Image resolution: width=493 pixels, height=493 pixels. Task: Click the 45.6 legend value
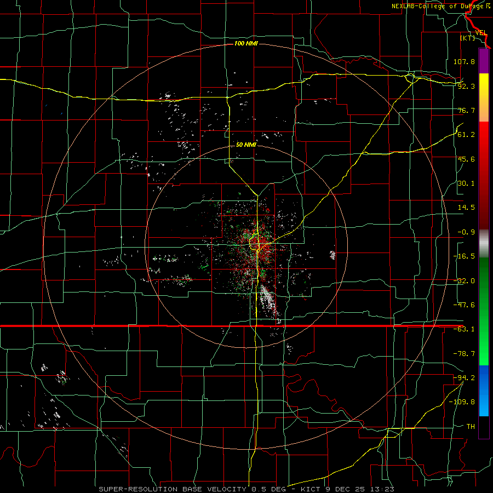coord(466,159)
